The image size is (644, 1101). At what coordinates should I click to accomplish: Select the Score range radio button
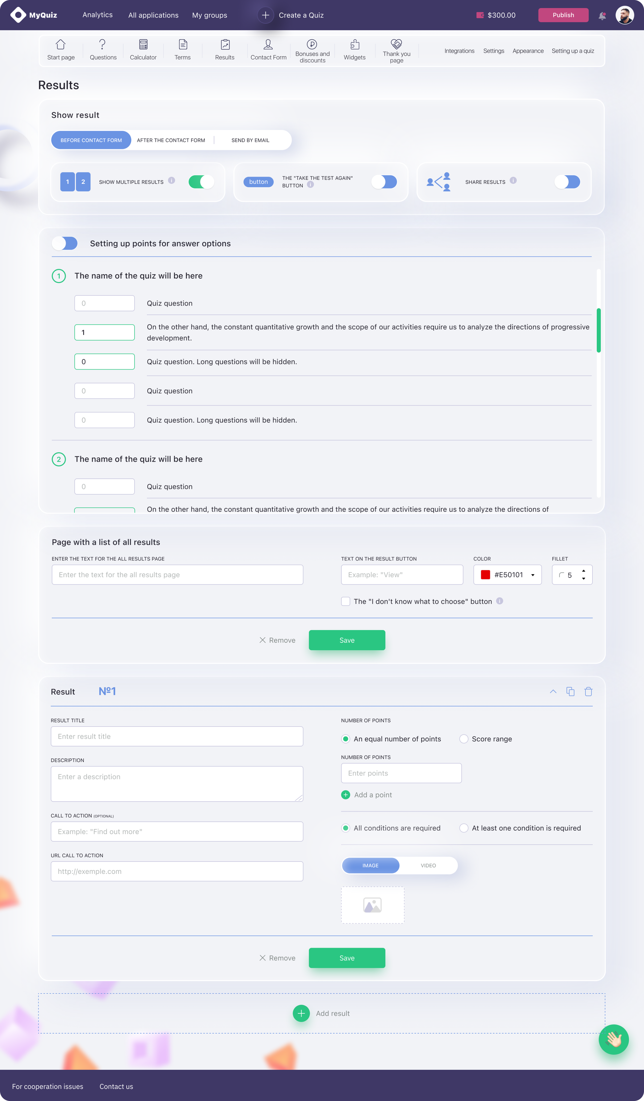click(464, 739)
